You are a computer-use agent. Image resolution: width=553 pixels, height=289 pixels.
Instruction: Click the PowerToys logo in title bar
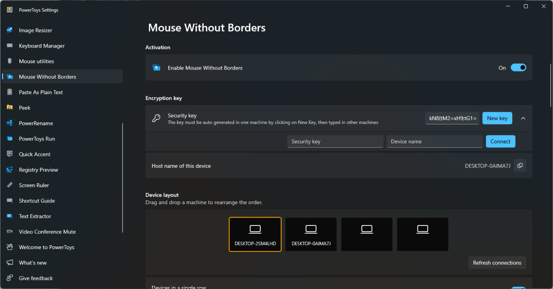pyautogui.click(x=10, y=10)
